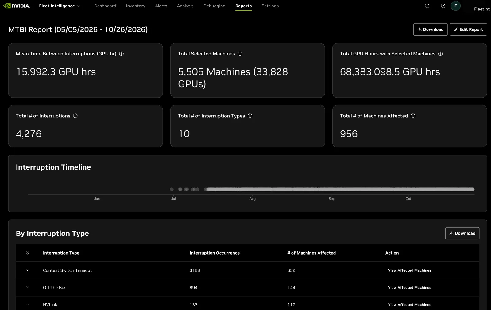Open the user avatar labeled E
The width and height of the screenshot is (491, 310).
[x=455, y=6]
